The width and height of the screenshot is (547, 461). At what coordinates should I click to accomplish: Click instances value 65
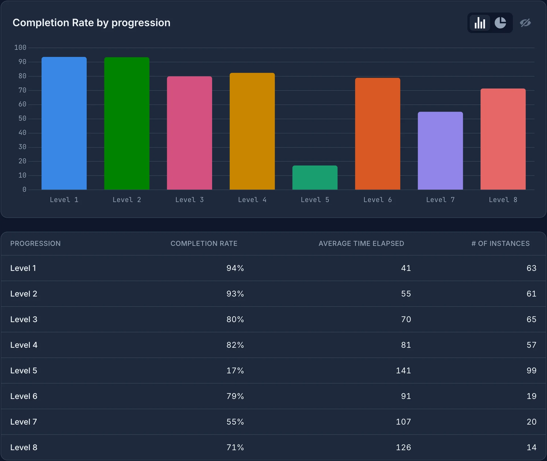tap(531, 319)
